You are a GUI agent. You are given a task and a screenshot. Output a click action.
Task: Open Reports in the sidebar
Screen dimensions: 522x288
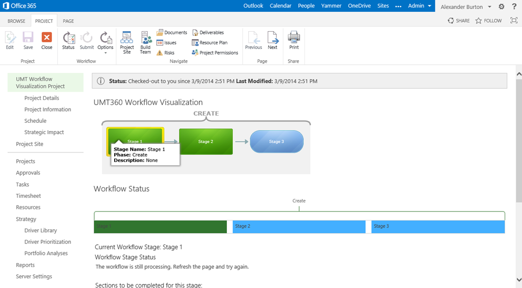pyautogui.click(x=25, y=265)
